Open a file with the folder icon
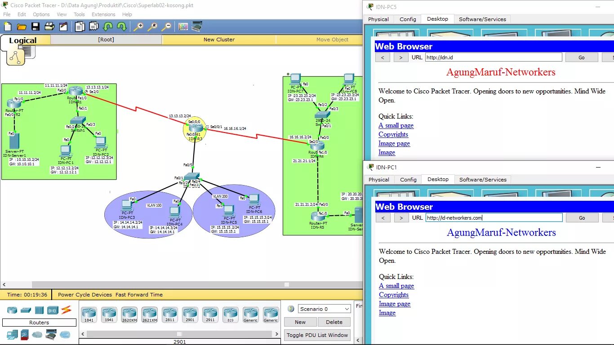Screen dimensions: 614x345 point(21,27)
